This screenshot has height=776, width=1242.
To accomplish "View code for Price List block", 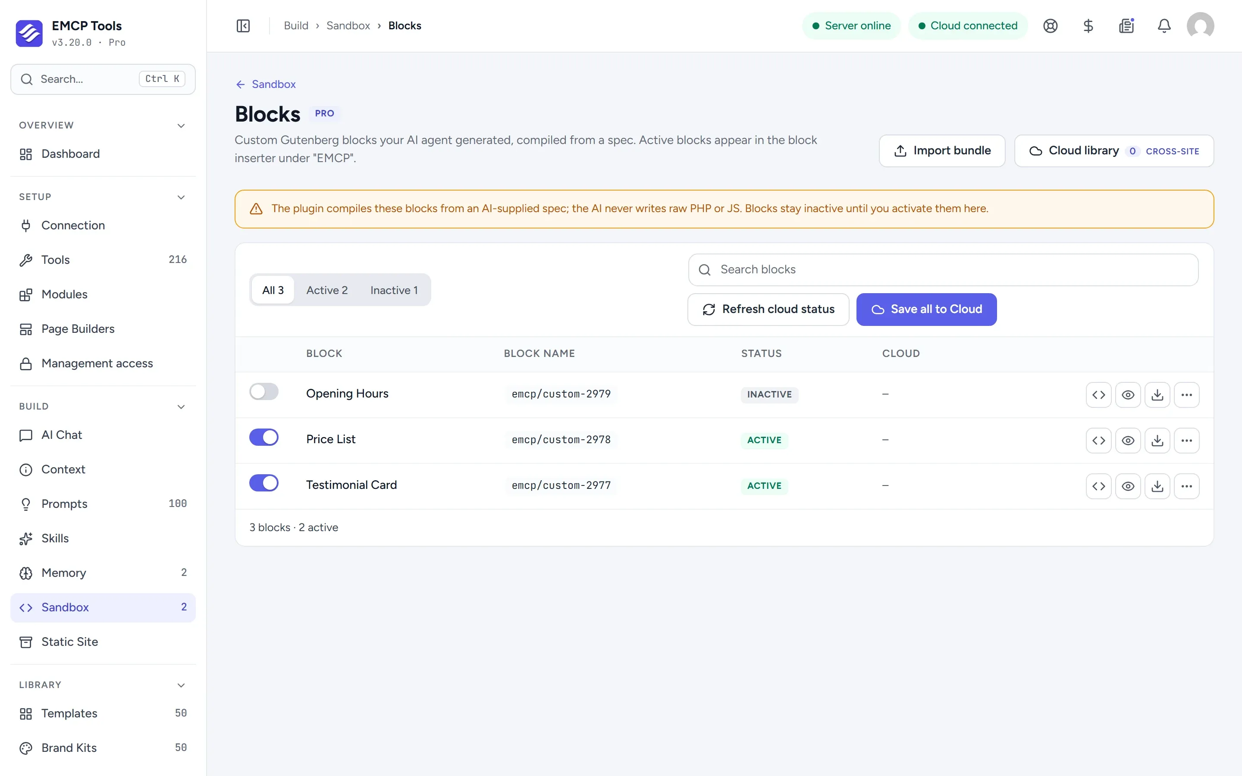I will click(1098, 440).
